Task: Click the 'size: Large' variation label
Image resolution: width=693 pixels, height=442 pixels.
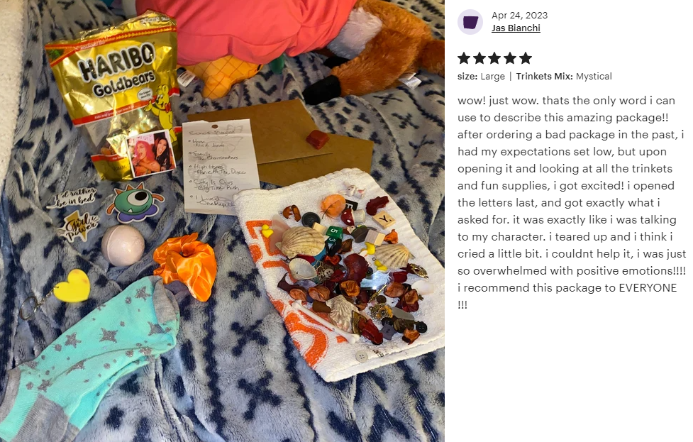Action: (x=481, y=77)
